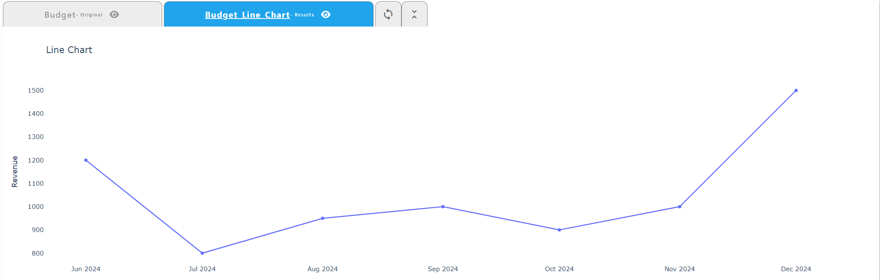Image resolution: width=880 pixels, height=280 pixels.
Task: Click the Sep 2024 x-axis label
Action: point(443,269)
